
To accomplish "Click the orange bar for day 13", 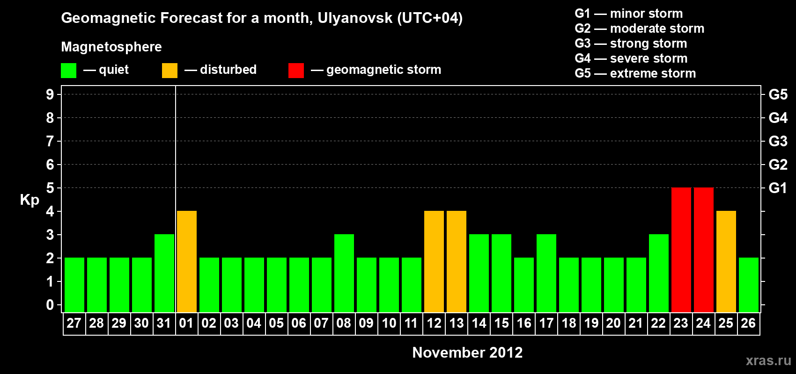I will [457, 261].
